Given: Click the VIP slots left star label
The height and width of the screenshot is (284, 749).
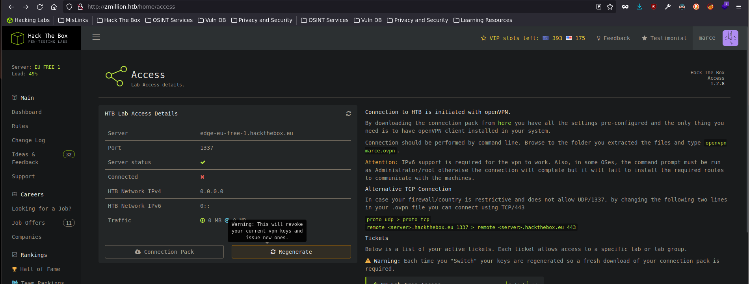Looking at the screenshot, I should (x=509, y=38).
